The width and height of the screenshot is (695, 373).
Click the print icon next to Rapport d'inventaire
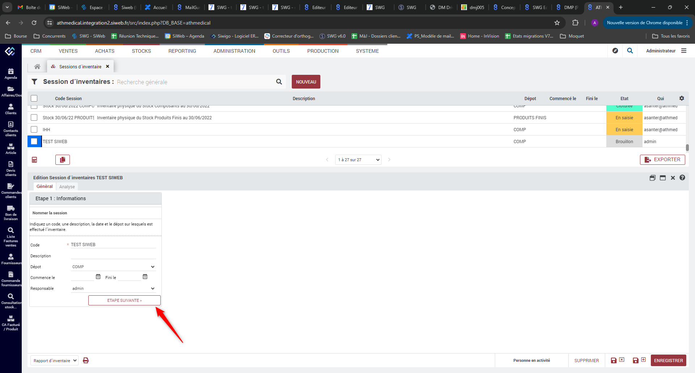[86, 360]
